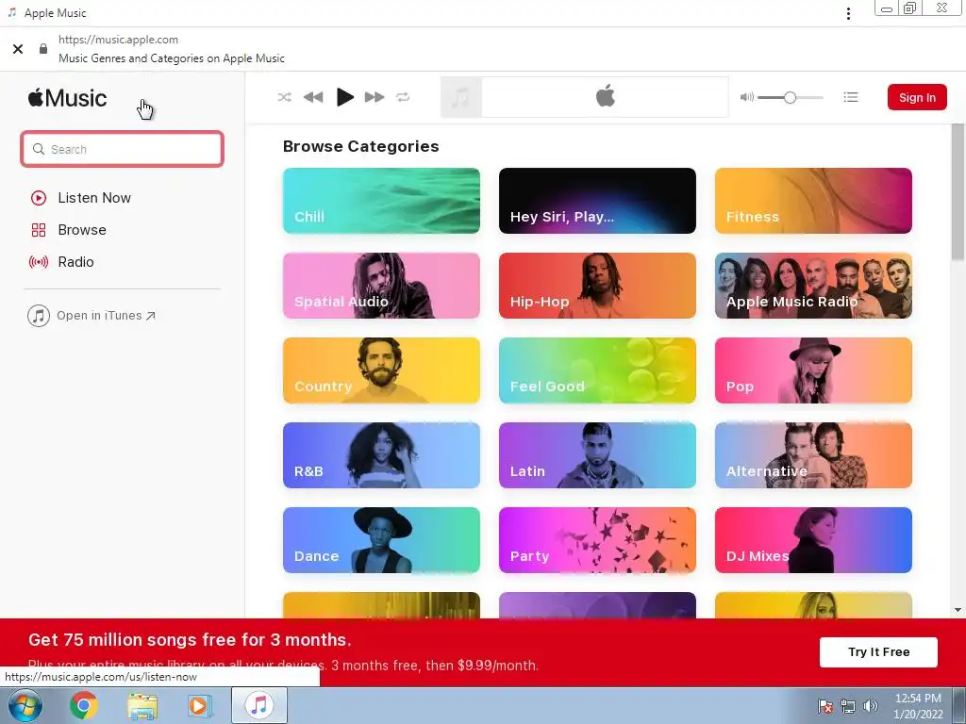
Task: Open the Hey Siri, Play category
Action: (597, 201)
